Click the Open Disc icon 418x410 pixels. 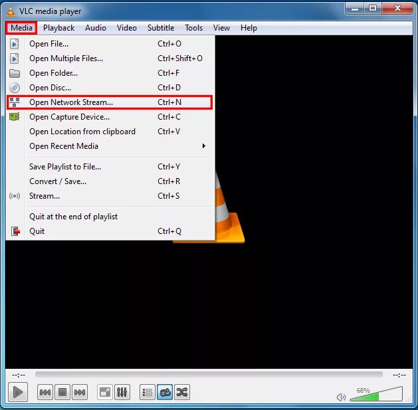(x=15, y=88)
